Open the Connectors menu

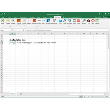coord(54,22)
